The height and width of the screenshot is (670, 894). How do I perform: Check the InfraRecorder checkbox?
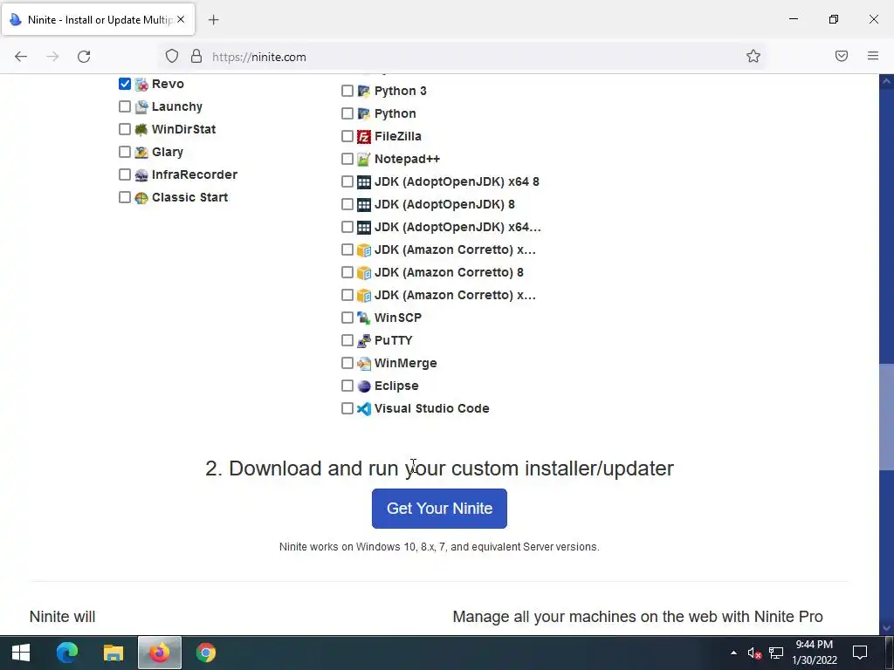(125, 174)
